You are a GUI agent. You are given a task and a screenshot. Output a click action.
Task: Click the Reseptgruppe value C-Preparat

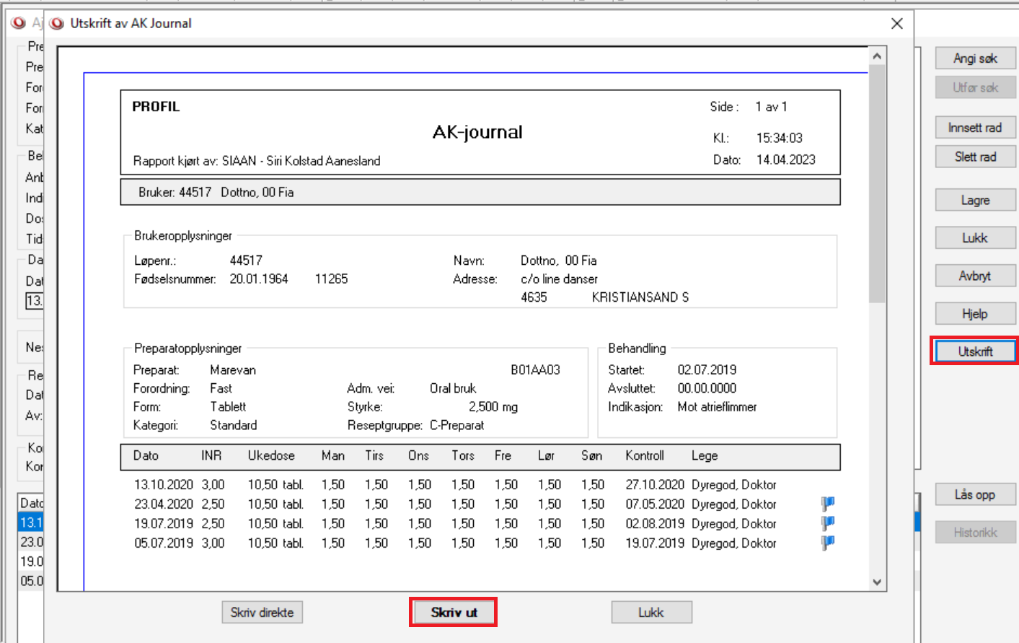click(x=456, y=426)
